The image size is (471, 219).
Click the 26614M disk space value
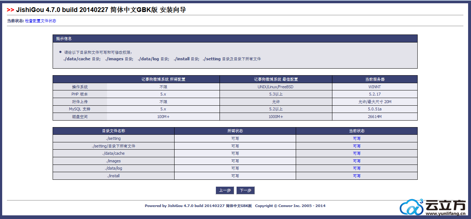(x=375, y=117)
